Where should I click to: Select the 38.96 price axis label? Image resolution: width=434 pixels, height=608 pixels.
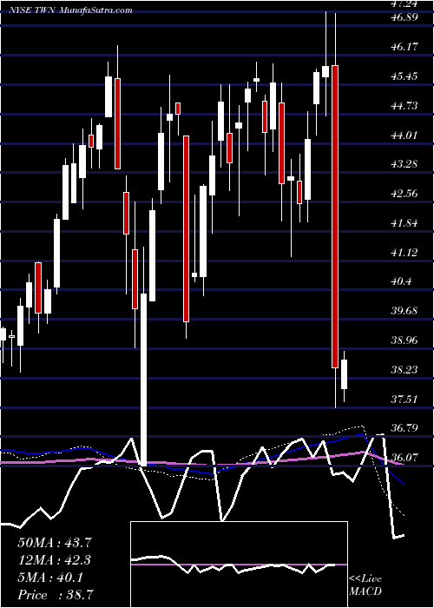(x=404, y=340)
